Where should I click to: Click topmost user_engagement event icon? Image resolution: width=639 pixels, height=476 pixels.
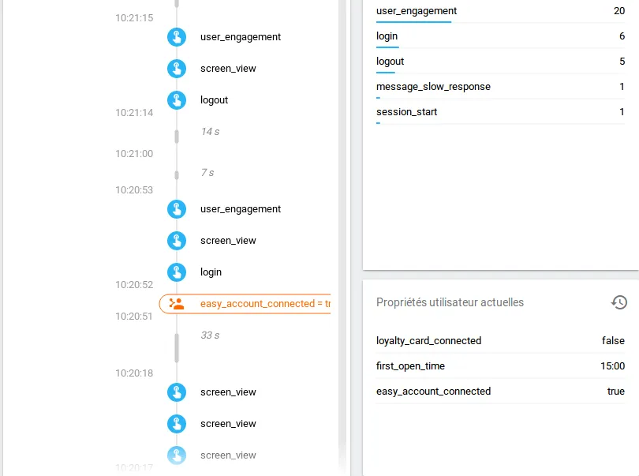(x=177, y=37)
